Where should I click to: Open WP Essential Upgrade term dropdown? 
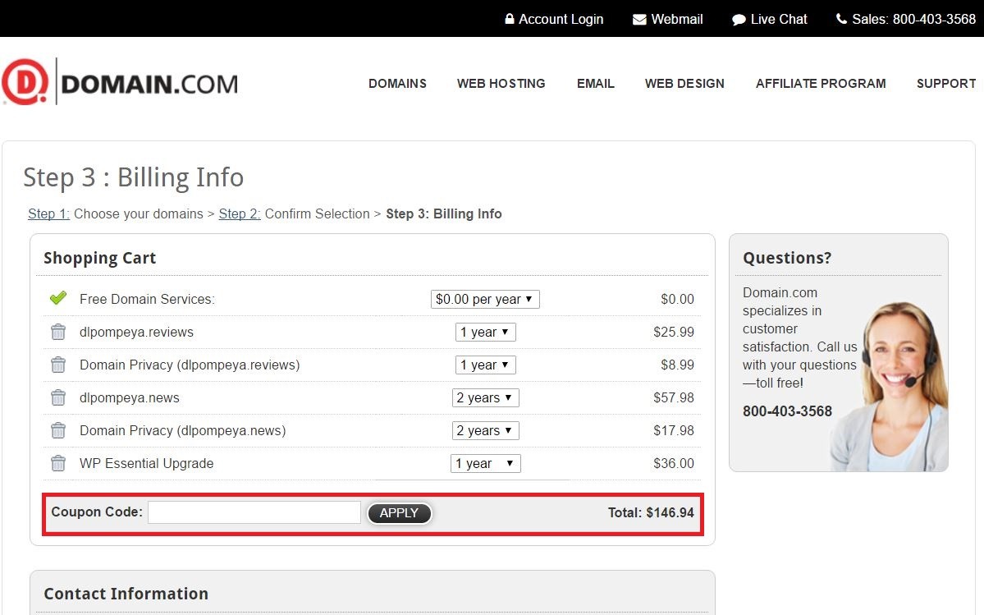485,463
